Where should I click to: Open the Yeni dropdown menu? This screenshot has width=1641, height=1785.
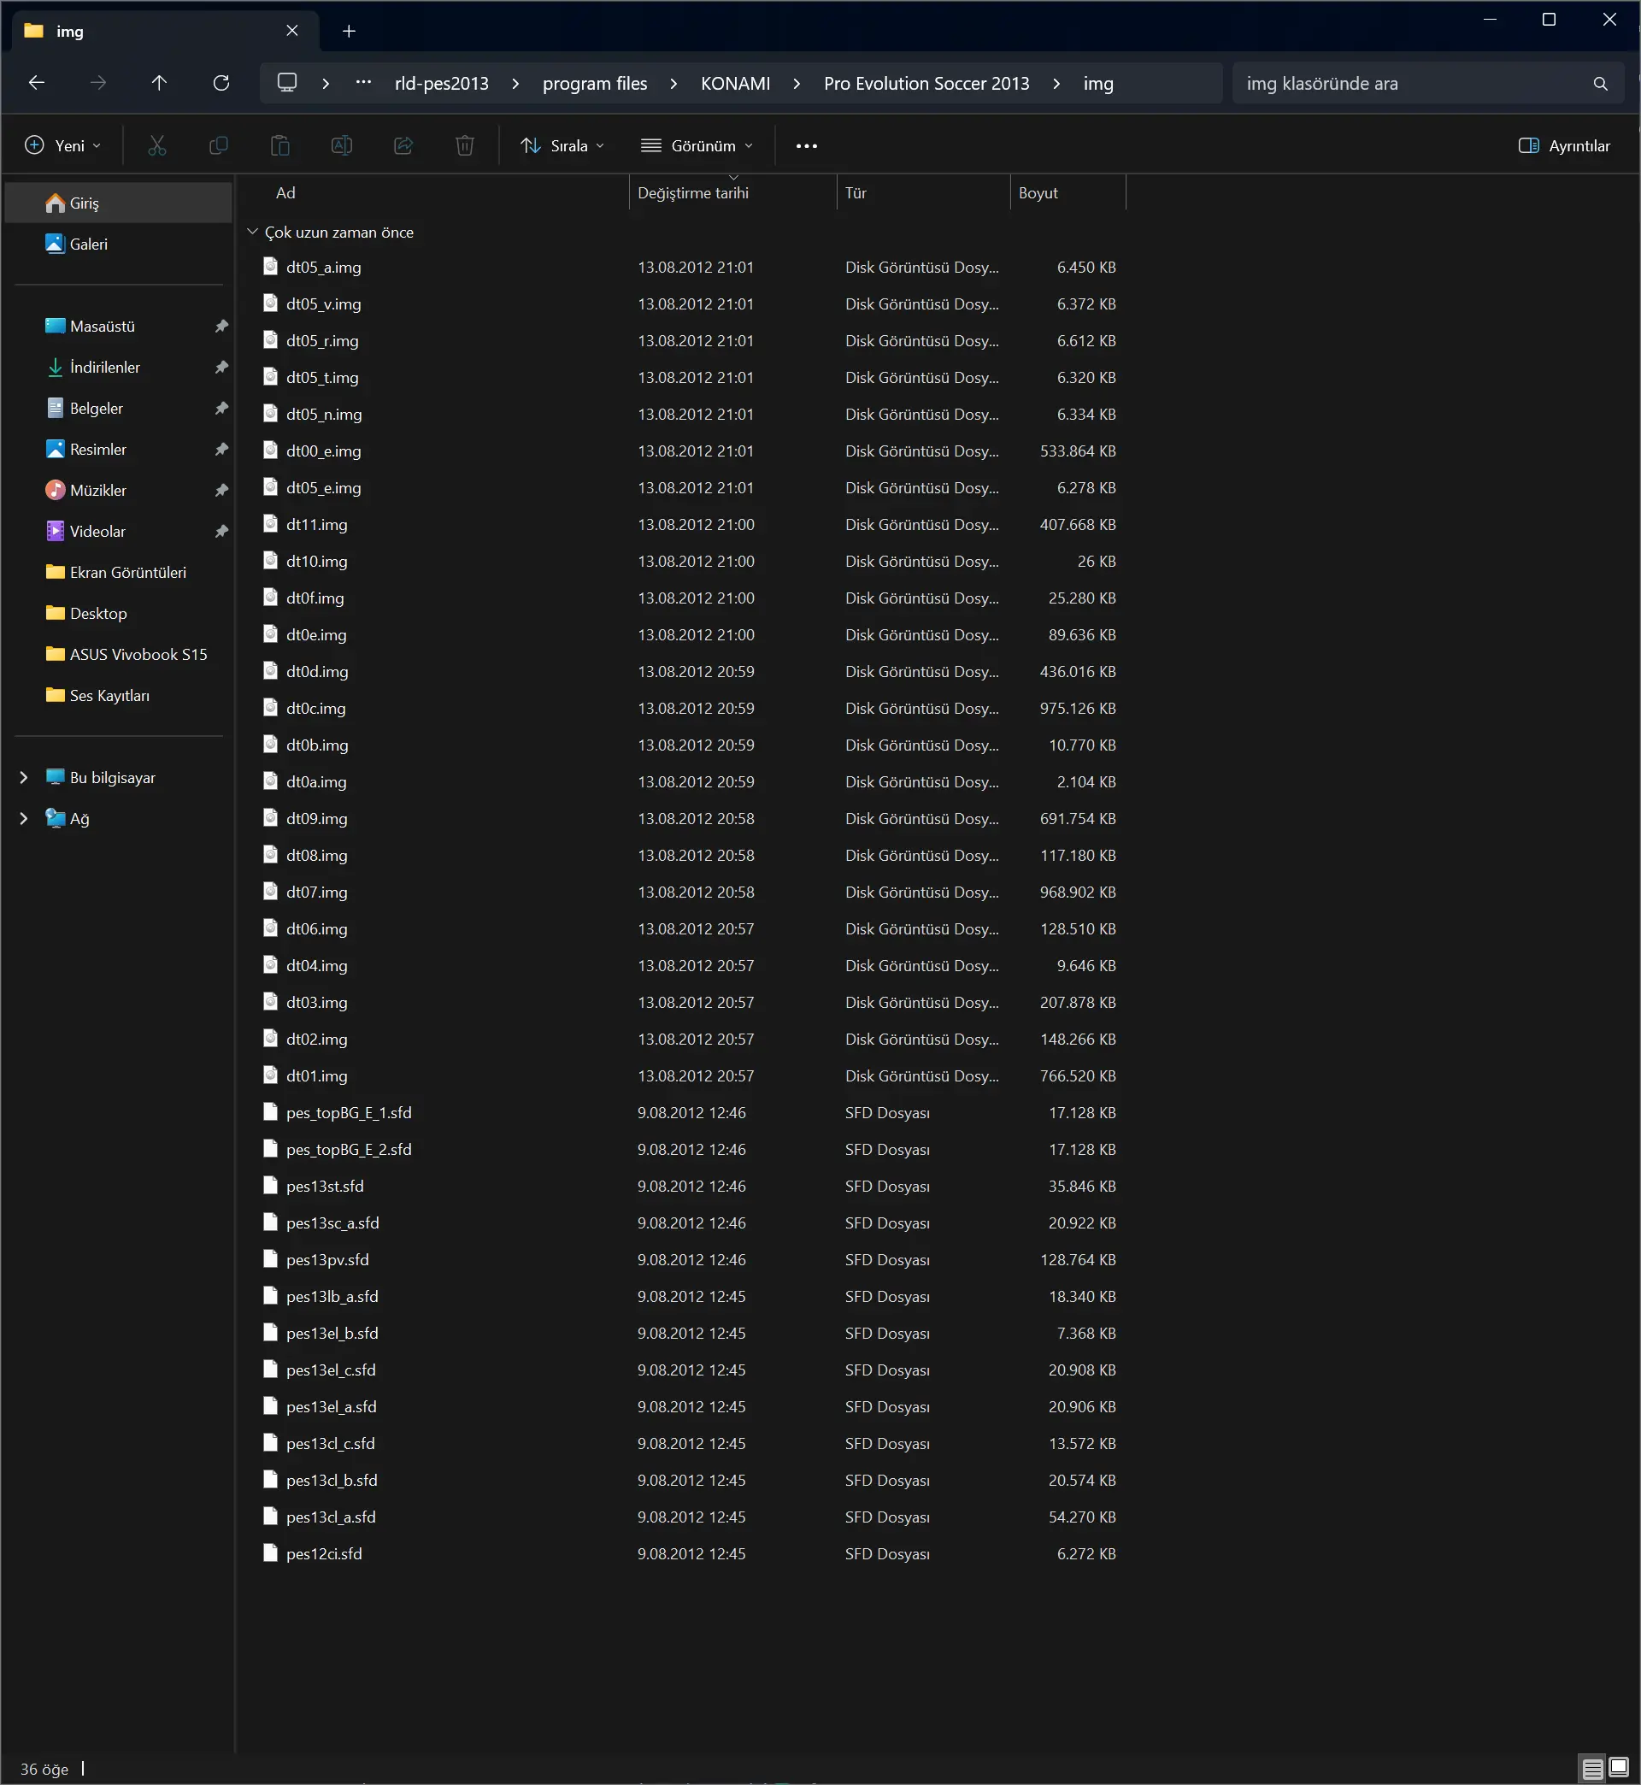62,145
